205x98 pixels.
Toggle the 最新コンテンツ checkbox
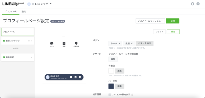coord(4,41)
